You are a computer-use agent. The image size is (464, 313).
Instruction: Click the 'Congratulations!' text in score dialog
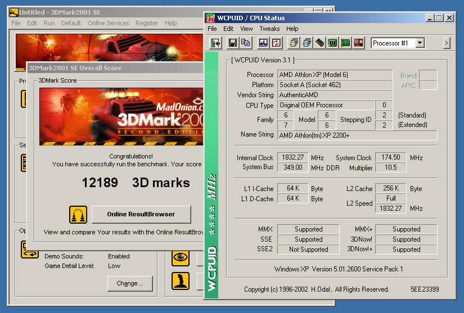[131, 156]
